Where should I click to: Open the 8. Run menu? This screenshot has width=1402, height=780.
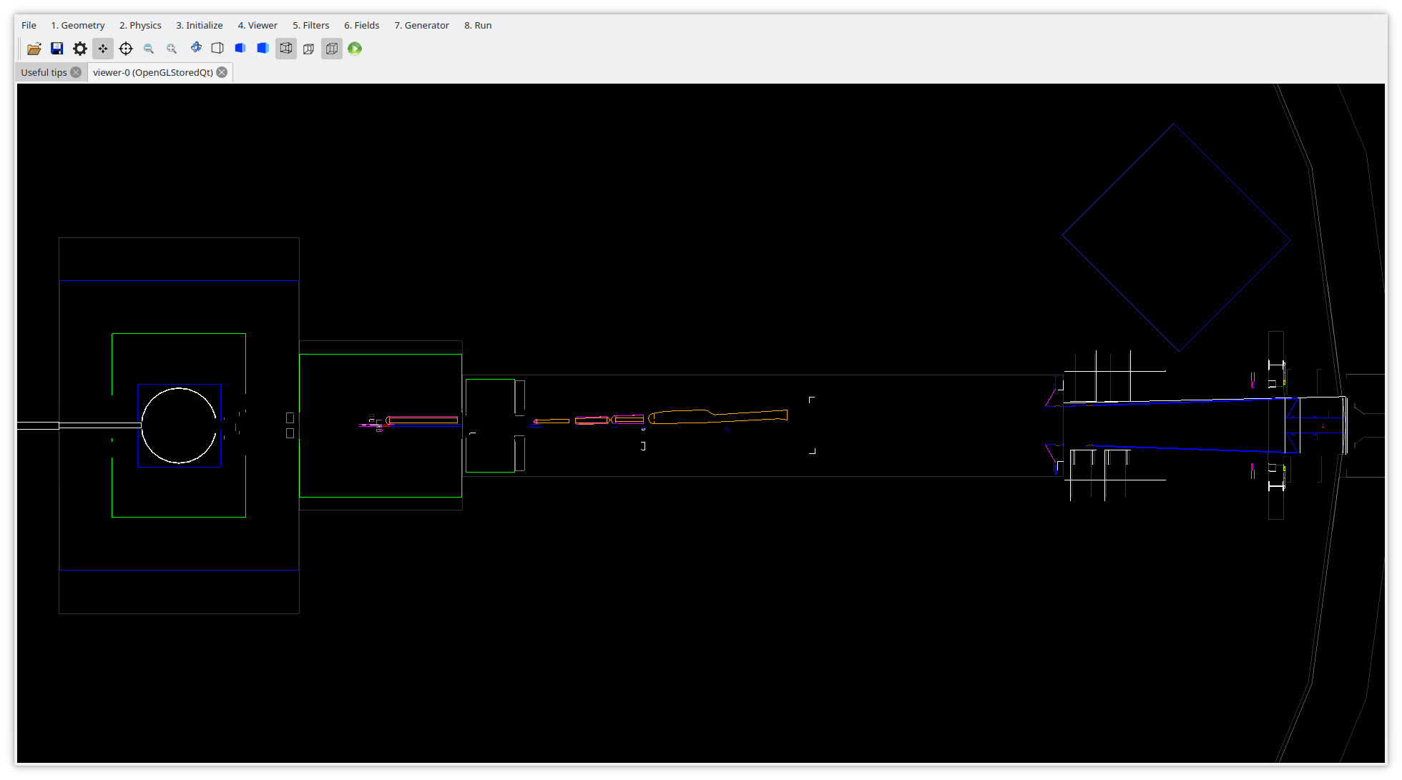477,25
